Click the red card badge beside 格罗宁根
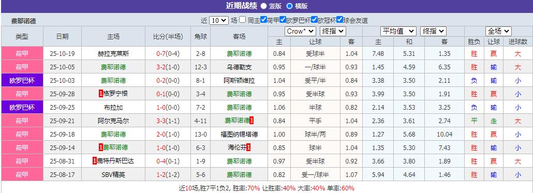 pyautogui.click(x=101, y=94)
